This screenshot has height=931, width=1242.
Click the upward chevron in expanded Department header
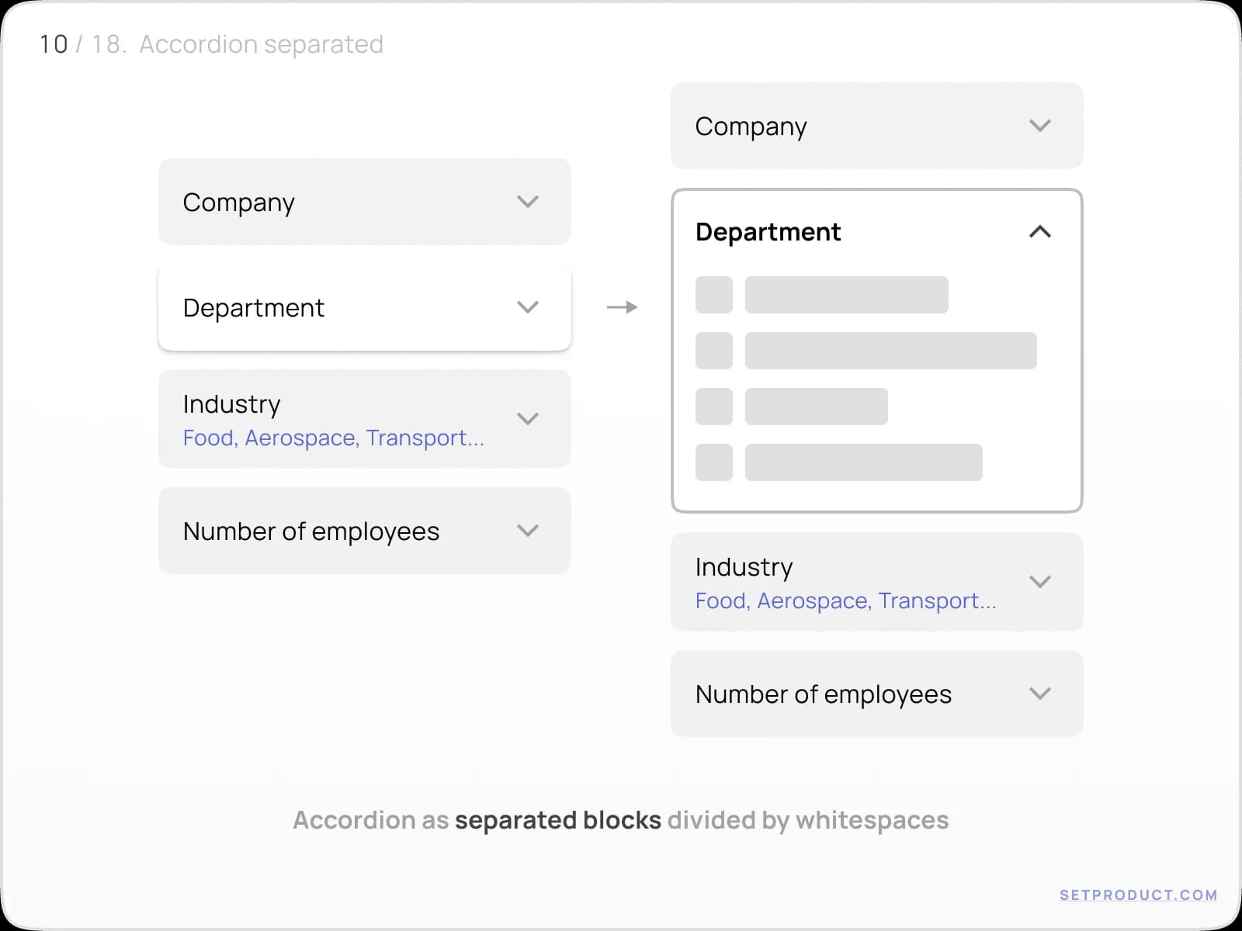click(x=1041, y=232)
